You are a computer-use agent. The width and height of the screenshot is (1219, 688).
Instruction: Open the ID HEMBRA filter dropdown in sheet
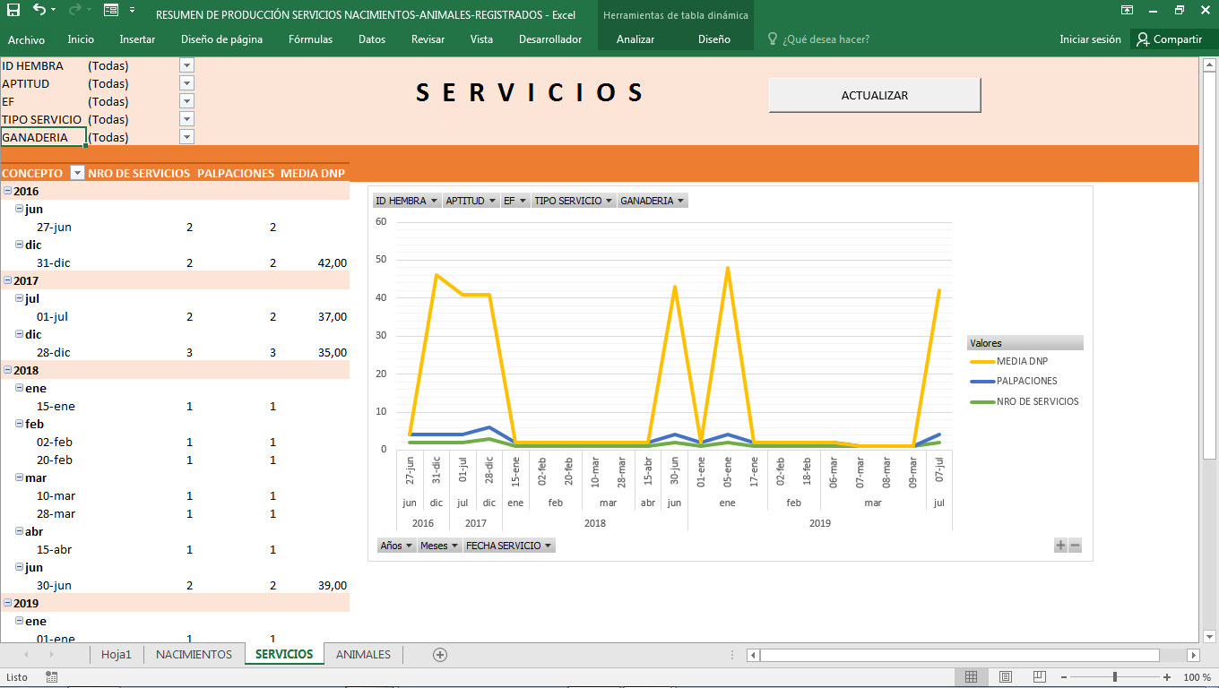[x=187, y=65]
